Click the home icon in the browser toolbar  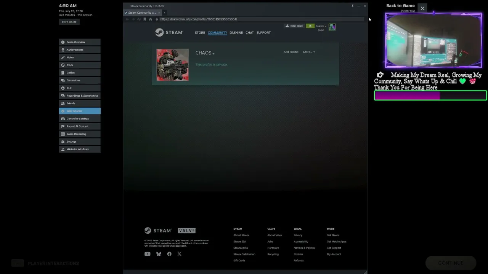pos(150,19)
